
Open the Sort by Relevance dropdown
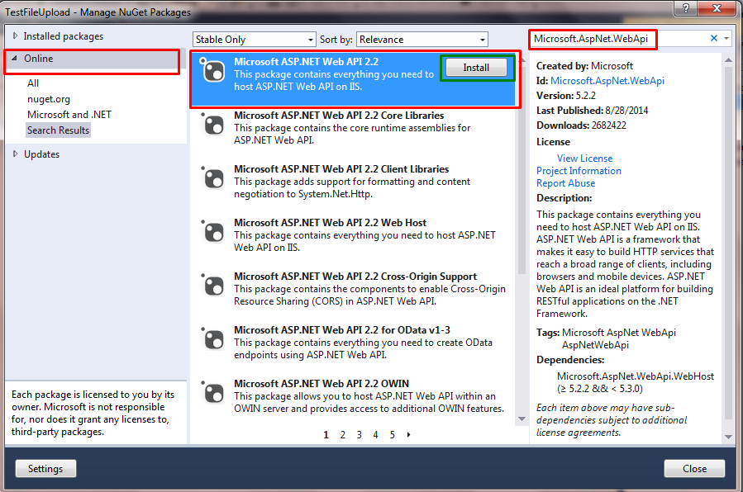click(422, 40)
